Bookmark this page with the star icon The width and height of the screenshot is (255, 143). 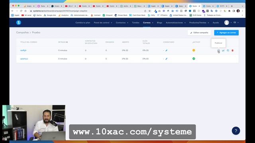click(150, 11)
